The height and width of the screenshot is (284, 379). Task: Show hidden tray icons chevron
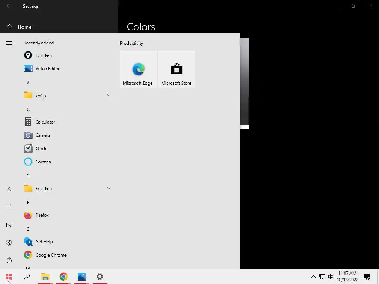(313, 277)
